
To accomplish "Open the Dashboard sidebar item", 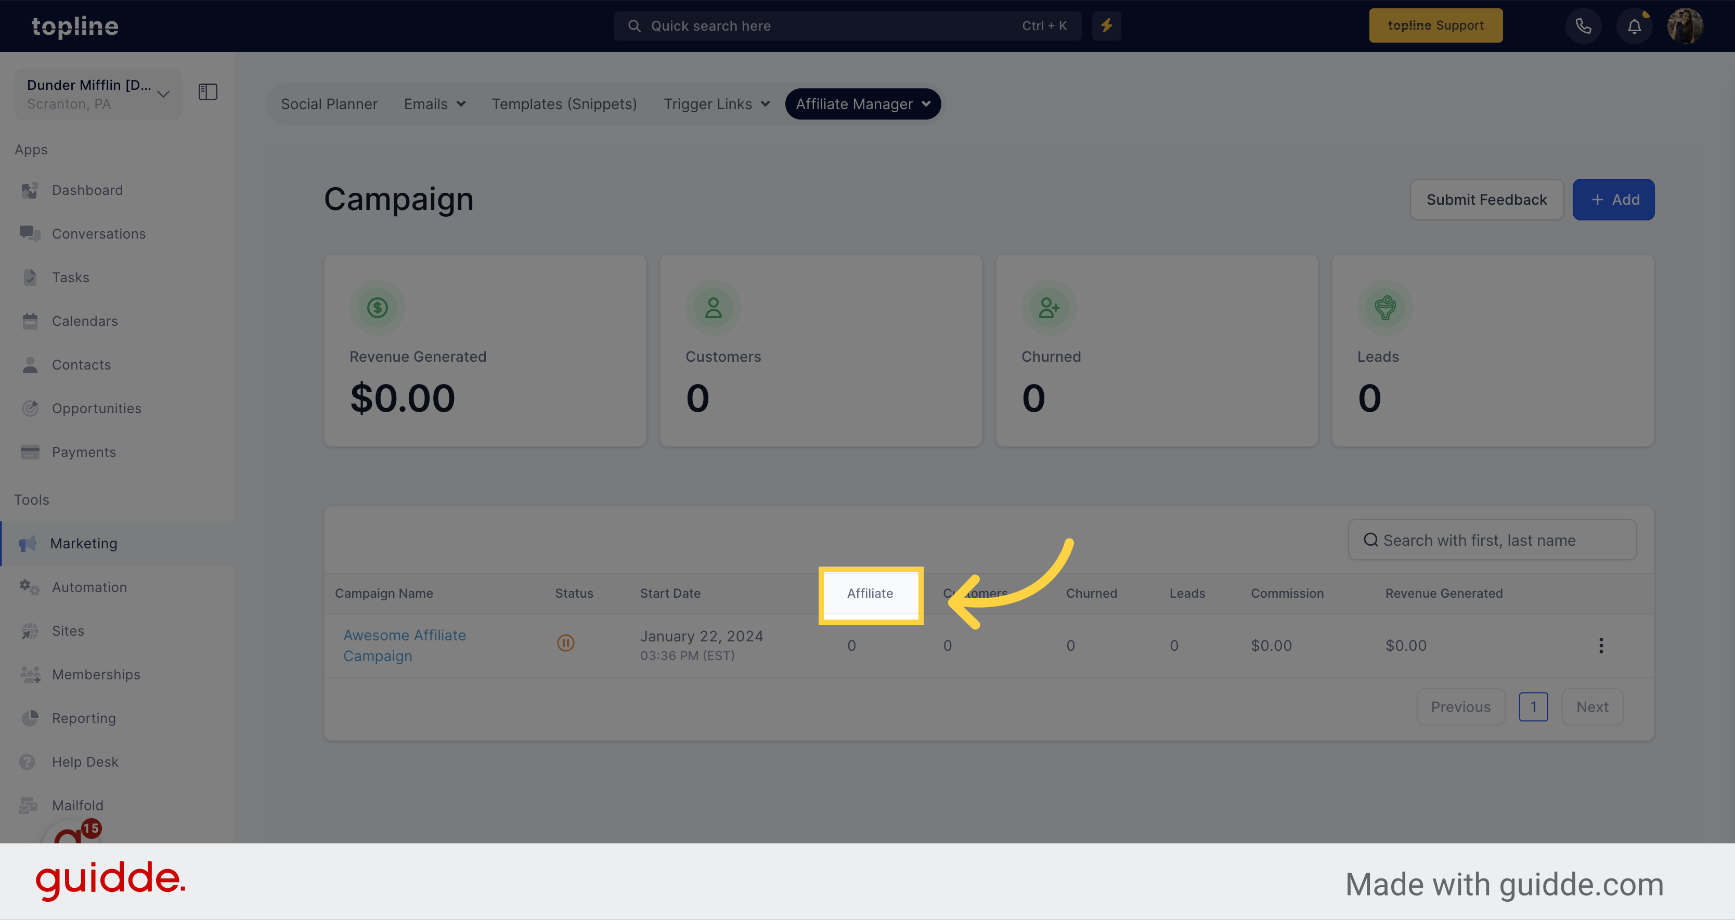I will (x=87, y=190).
